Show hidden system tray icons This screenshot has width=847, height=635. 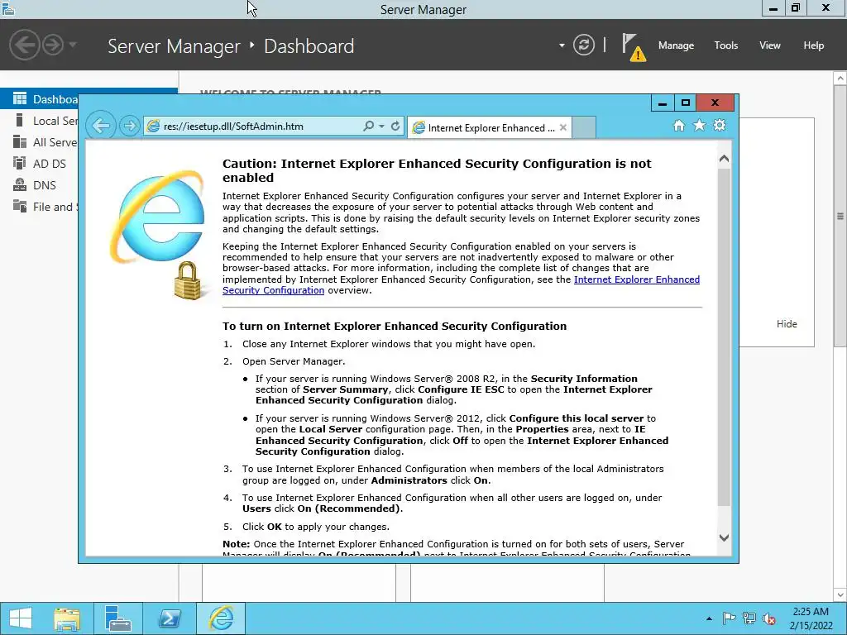click(x=709, y=618)
